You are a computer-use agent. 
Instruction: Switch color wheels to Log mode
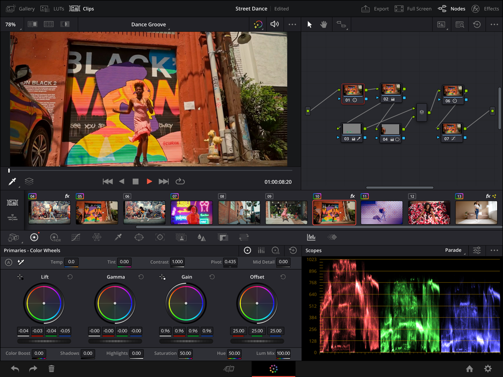pos(276,250)
